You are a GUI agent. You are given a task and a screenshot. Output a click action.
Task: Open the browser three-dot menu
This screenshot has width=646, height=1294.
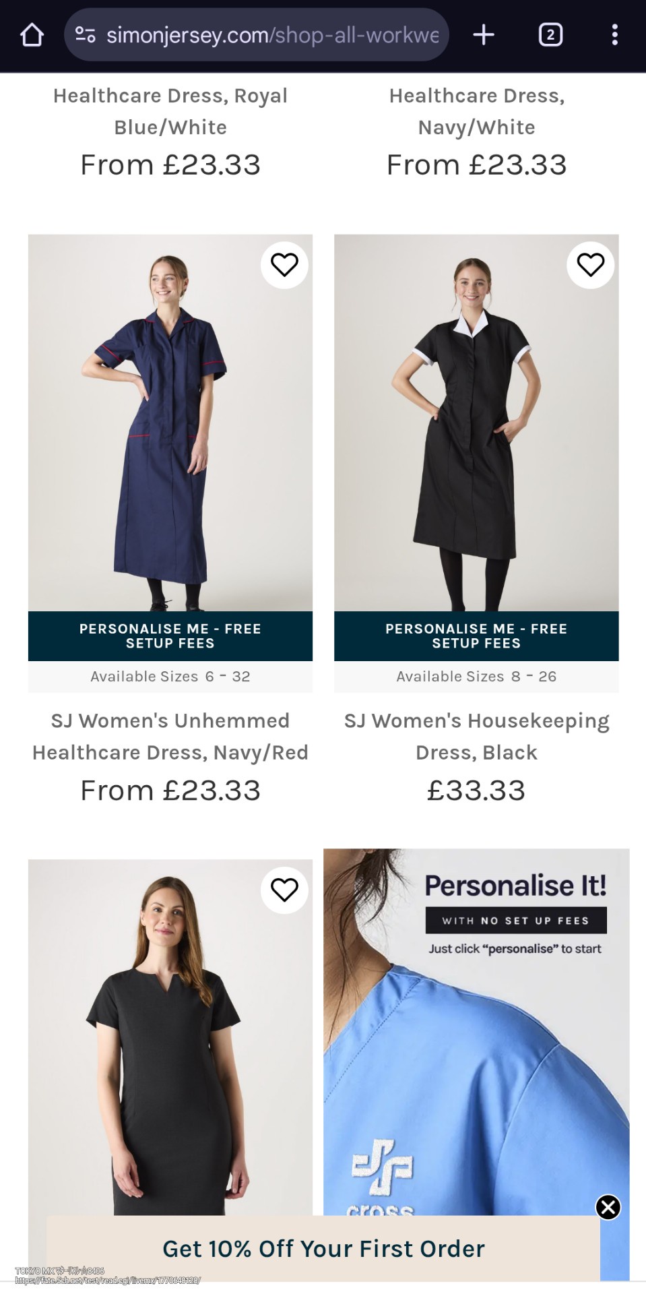(614, 35)
